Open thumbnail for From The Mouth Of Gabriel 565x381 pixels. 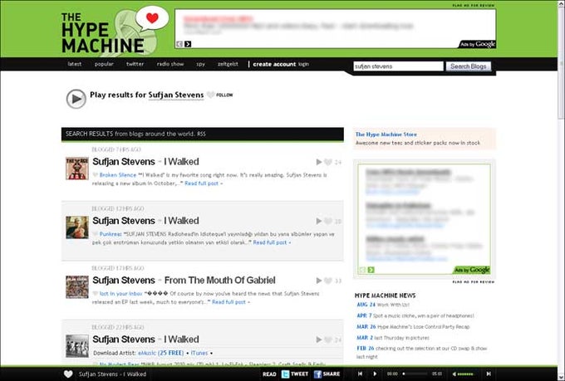coord(77,286)
